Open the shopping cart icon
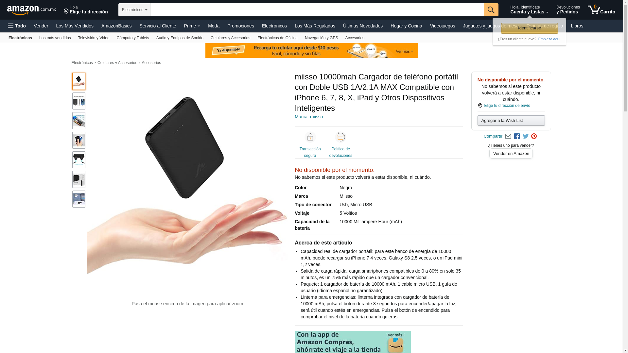This screenshot has width=628, height=353. tap(601, 10)
